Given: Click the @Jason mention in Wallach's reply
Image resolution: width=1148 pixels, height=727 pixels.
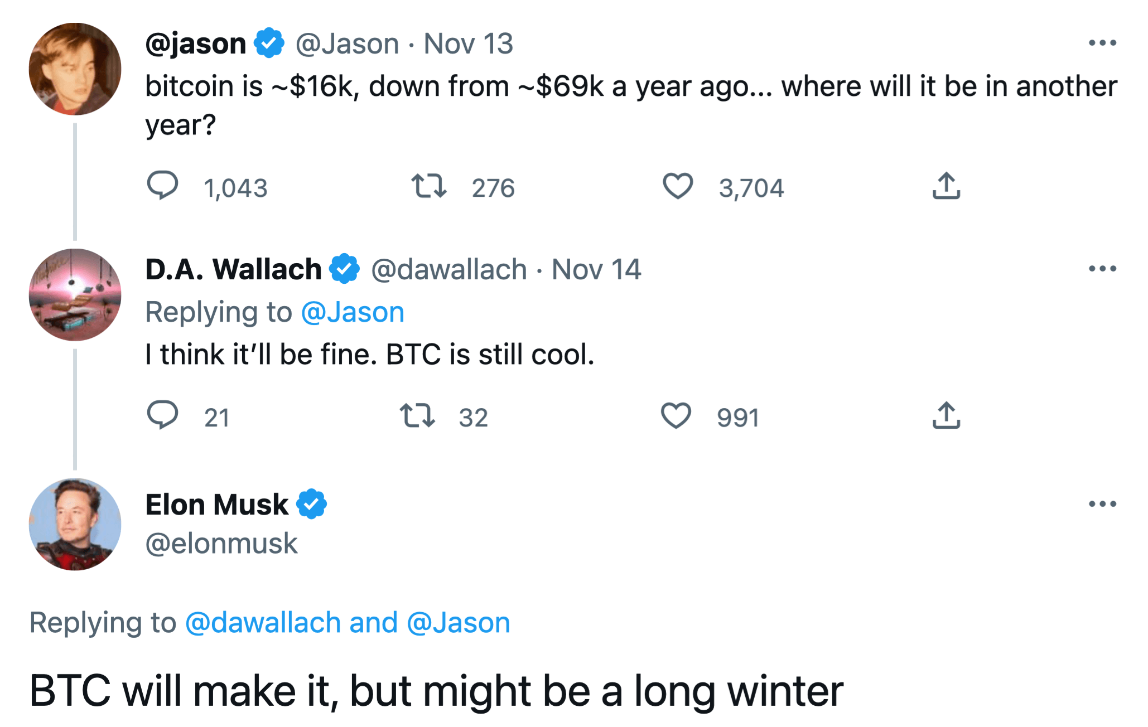Looking at the screenshot, I should [x=353, y=312].
